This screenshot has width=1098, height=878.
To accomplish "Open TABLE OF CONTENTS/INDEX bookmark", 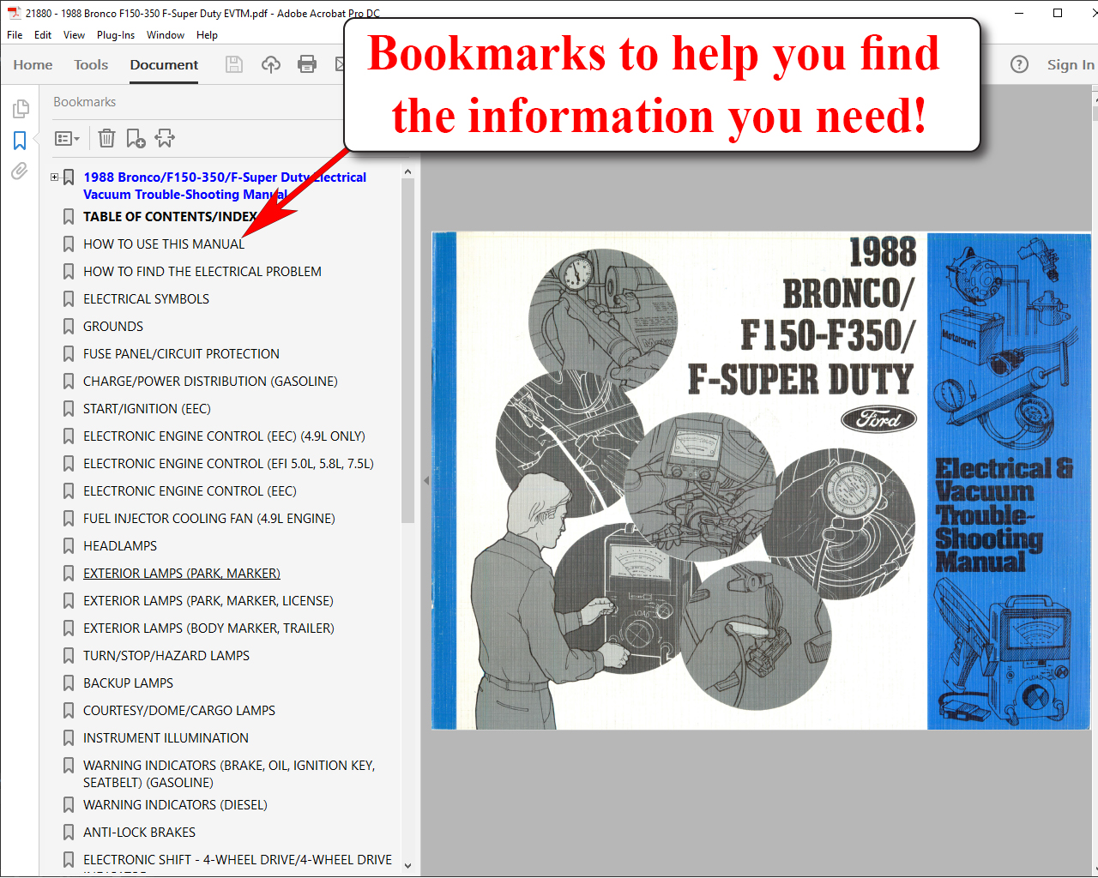I will pyautogui.click(x=170, y=217).
